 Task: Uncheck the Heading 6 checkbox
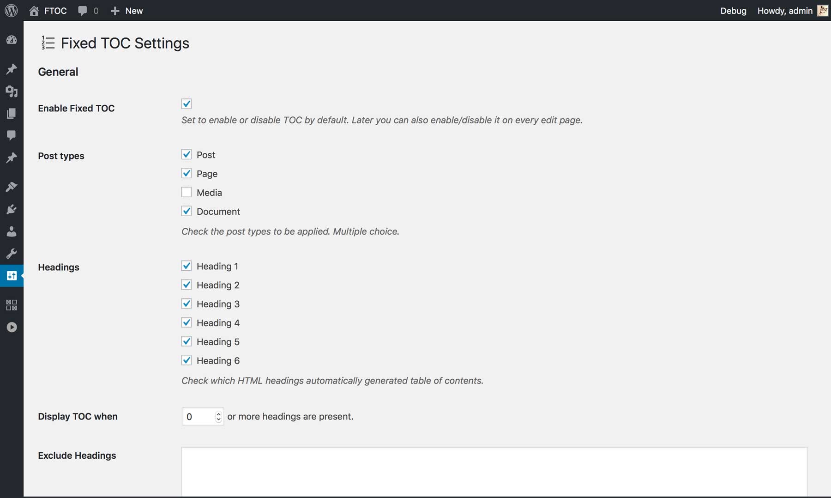coord(187,360)
